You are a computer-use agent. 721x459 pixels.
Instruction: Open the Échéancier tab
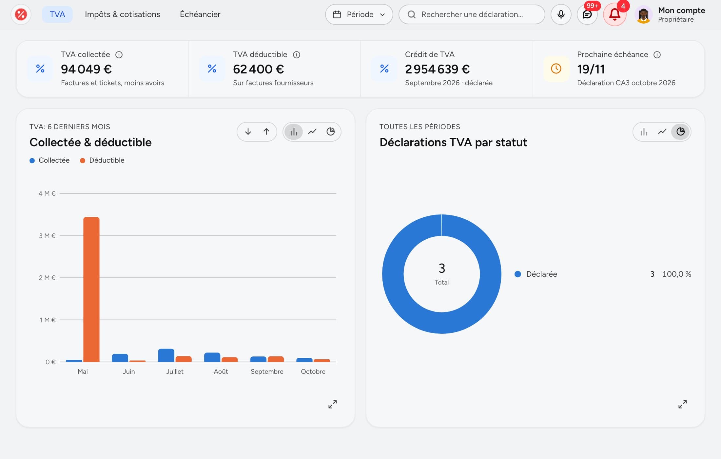click(200, 14)
